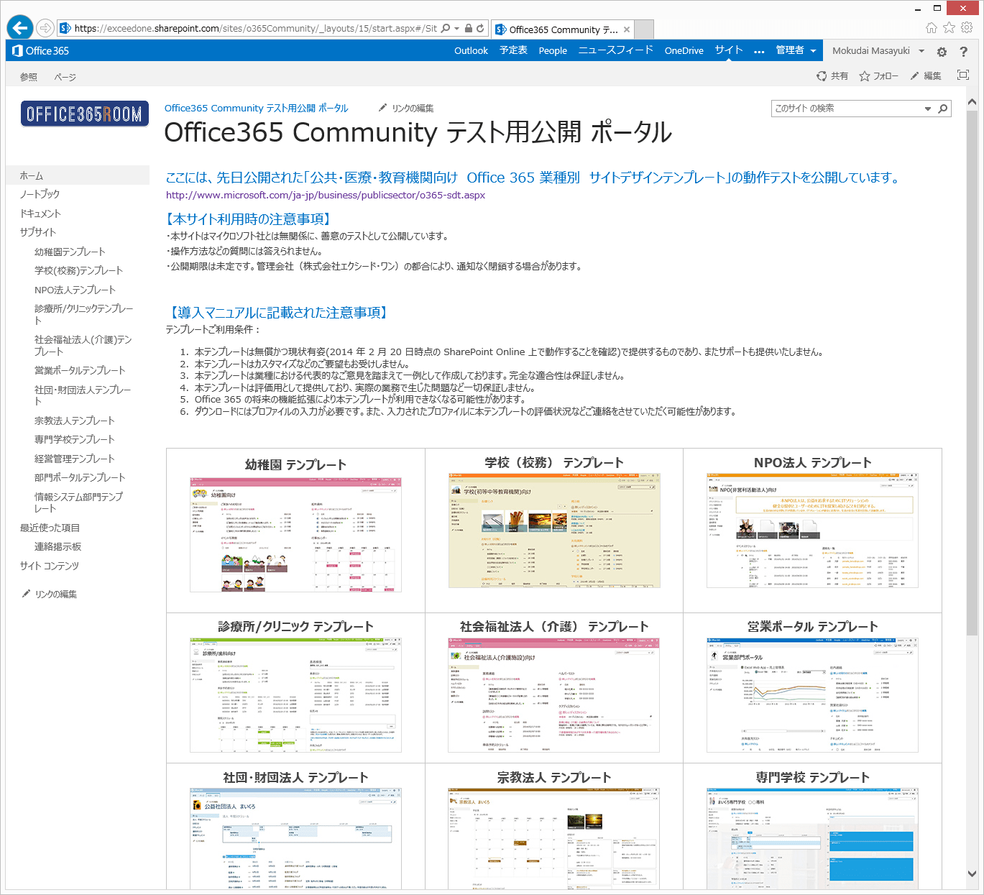Open ノートブック in the left navigation
Screen dimensions: 984x895
40,194
